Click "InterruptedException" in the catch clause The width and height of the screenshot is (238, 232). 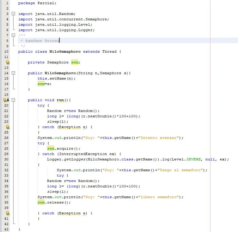coord(83,154)
